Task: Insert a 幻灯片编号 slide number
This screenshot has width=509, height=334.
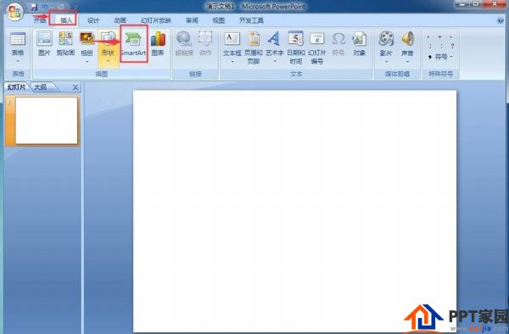Action: pos(316,47)
